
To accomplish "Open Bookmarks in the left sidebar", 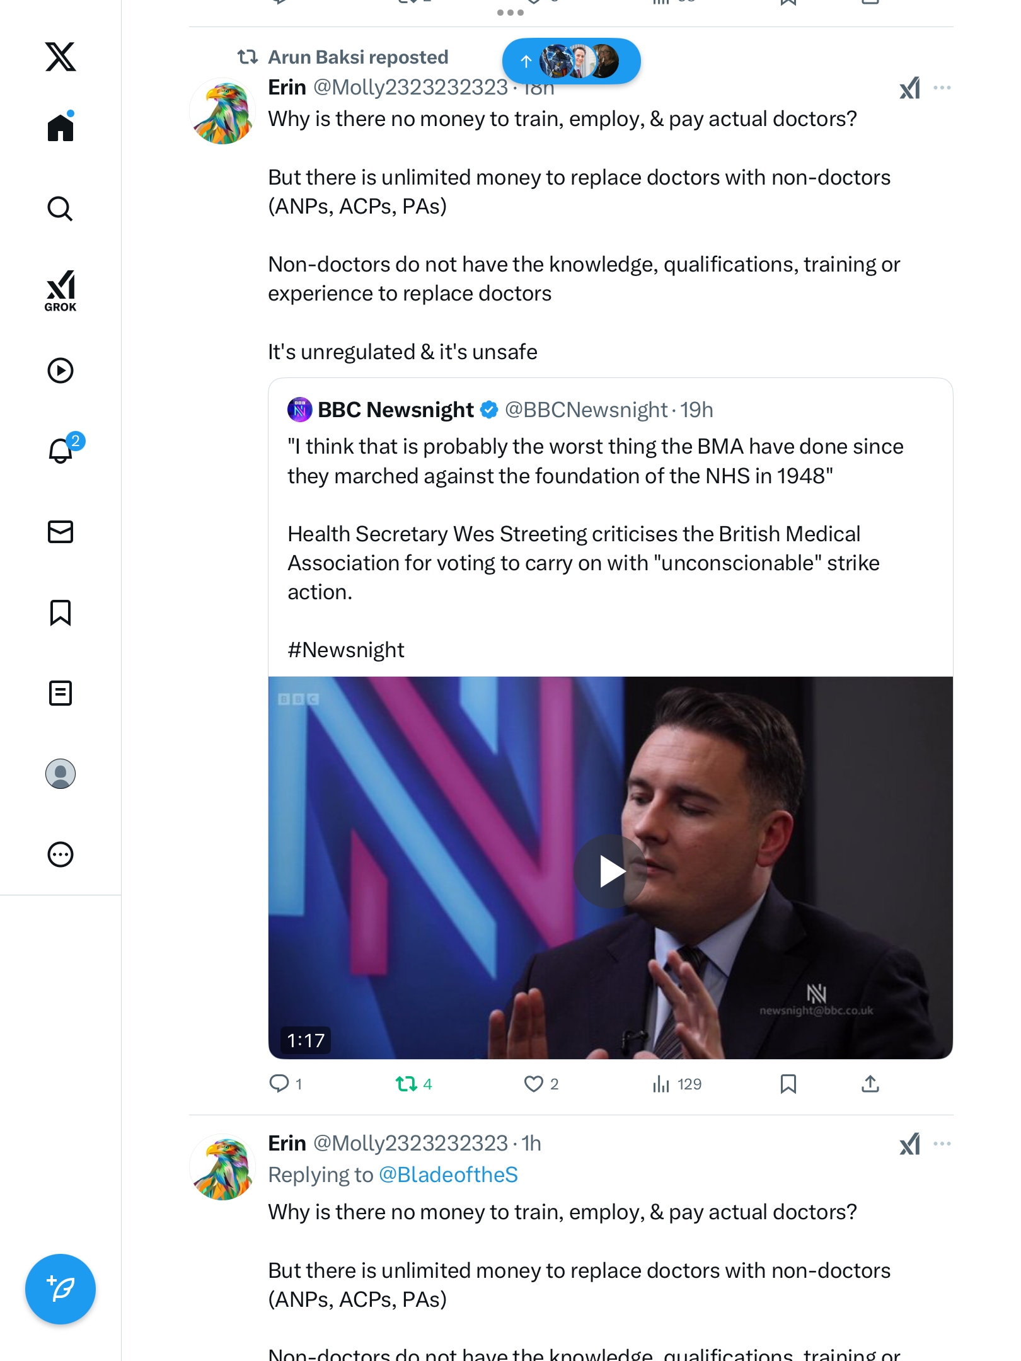I will pos(61,612).
